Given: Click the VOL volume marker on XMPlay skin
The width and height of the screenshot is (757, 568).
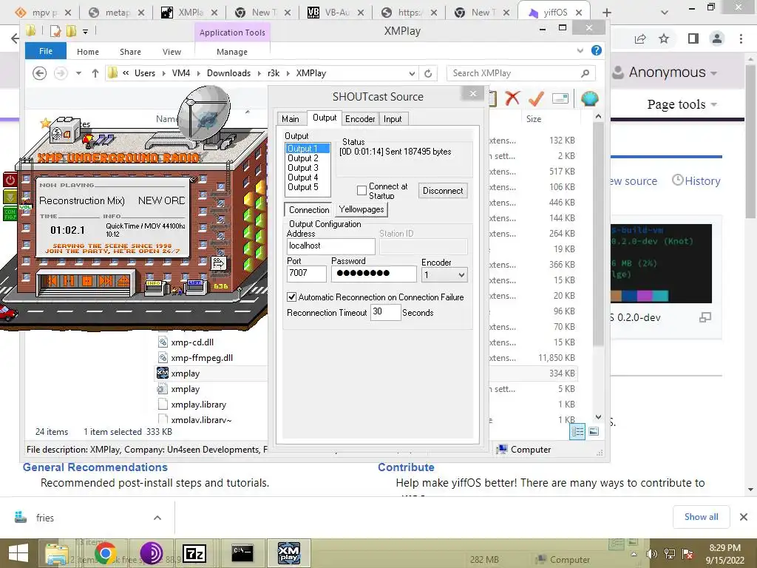Looking at the screenshot, I should coord(25,207).
